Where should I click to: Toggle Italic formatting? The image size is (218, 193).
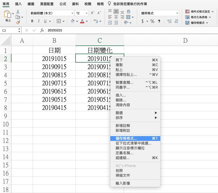[x=39, y=21]
